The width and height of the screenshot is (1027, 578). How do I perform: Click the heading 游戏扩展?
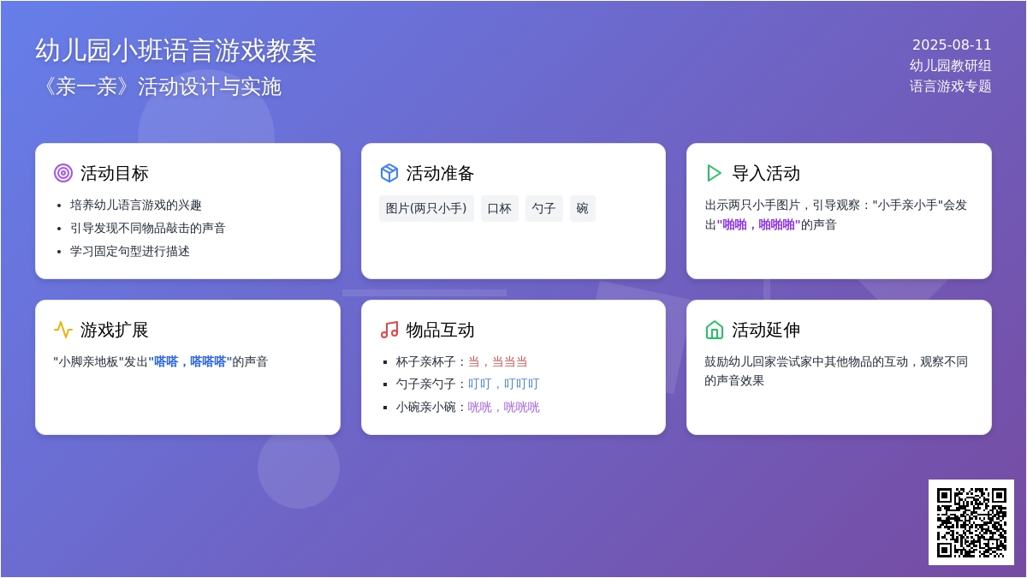pyautogui.click(x=115, y=330)
